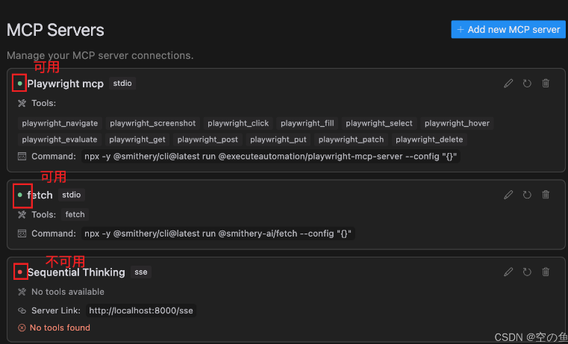Refresh the Playwright mcp server connection
568x344 pixels.
tap(527, 84)
